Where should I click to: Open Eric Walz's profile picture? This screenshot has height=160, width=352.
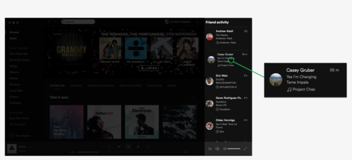point(209,81)
